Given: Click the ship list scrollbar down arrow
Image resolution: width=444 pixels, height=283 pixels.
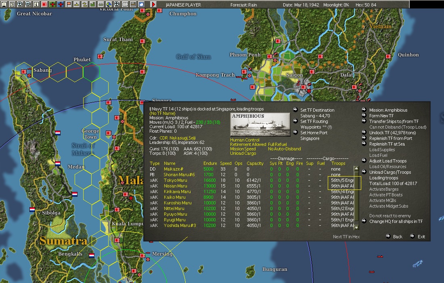Looking at the screenshot, I should pyautogui.click(x=356, y=227).
